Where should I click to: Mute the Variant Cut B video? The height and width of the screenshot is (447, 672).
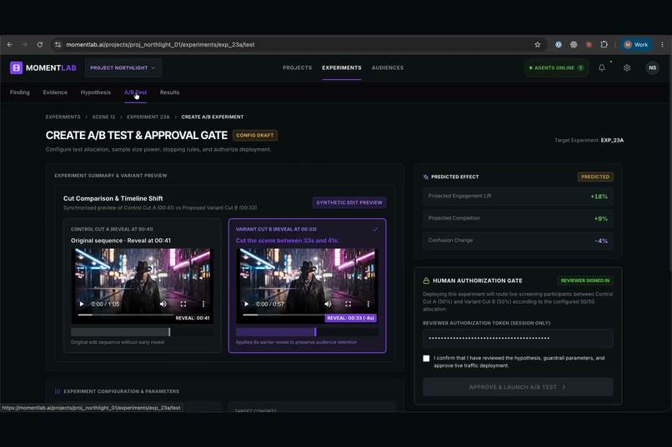tap(328, 304)
